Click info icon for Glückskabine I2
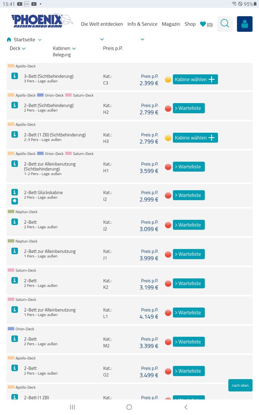 pos(15,192)
